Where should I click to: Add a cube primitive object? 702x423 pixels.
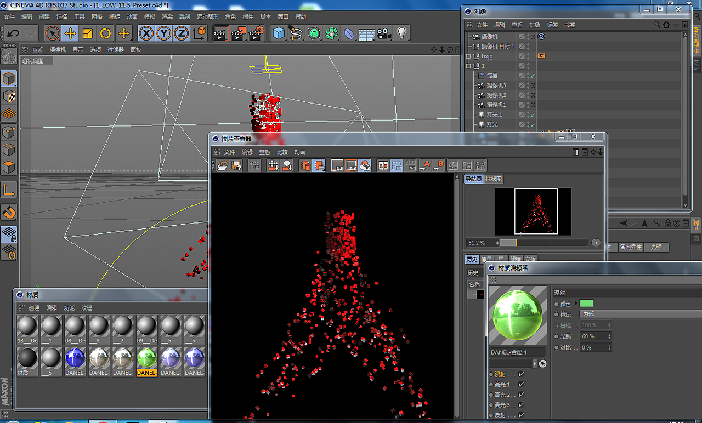point(279,33)
